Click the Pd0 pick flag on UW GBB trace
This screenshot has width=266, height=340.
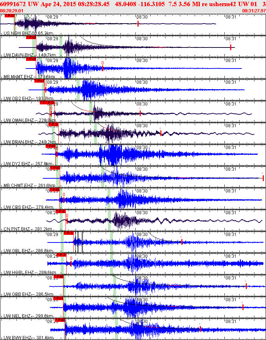click(x=59, y=277)
